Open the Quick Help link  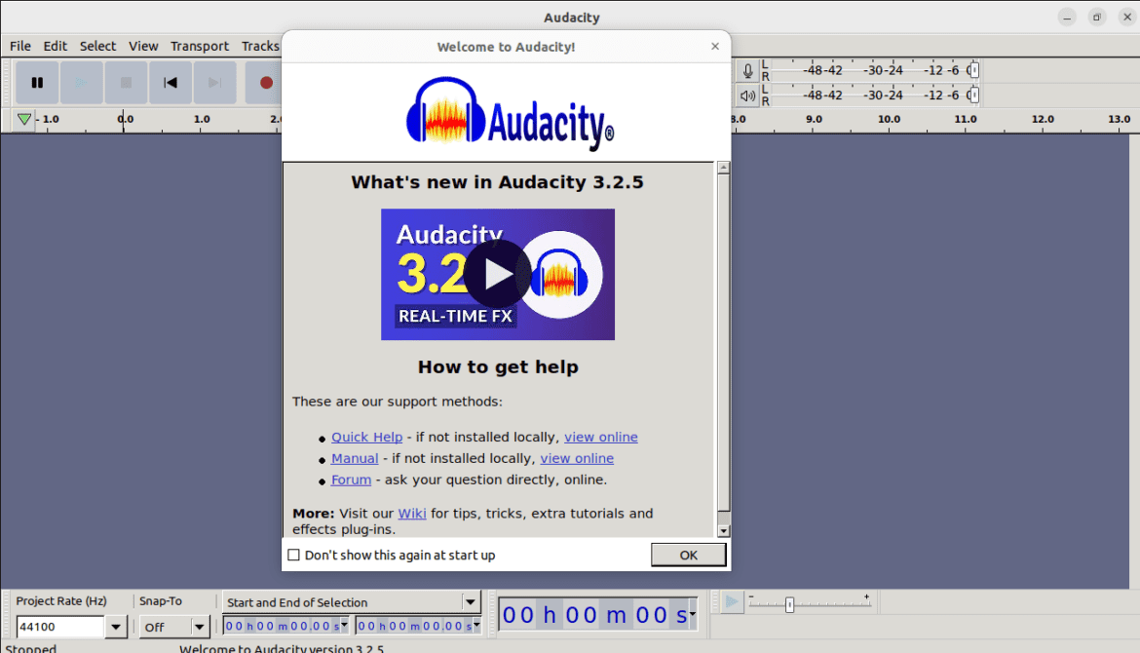tap(366, 438)
